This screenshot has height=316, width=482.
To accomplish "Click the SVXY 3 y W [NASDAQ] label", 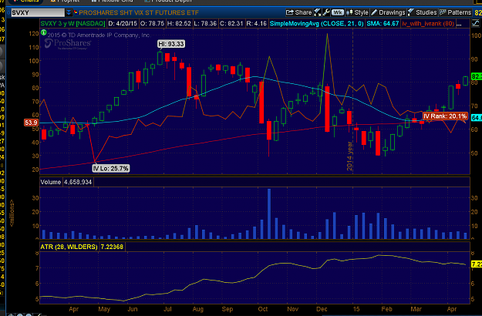I will click(72, 24).
